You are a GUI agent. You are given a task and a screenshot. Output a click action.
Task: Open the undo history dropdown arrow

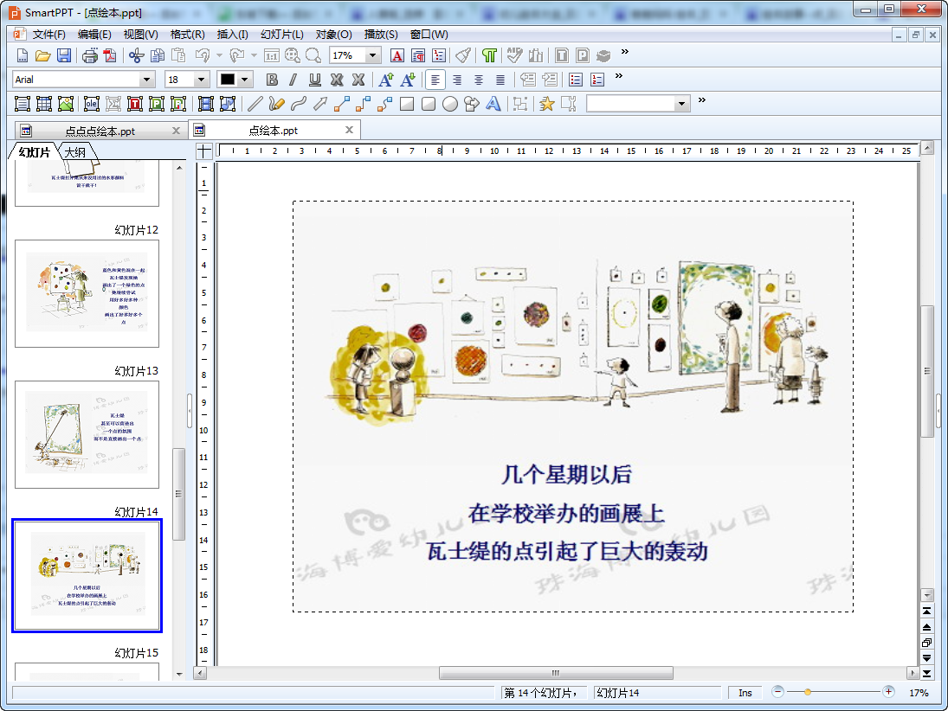(219, 55)
